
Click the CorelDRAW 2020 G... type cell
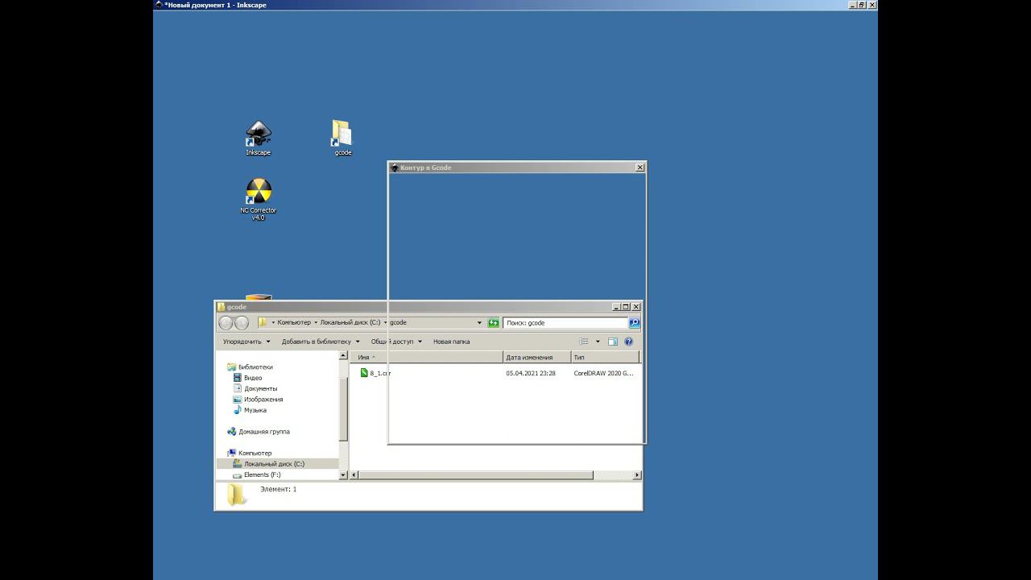point(603,373)
